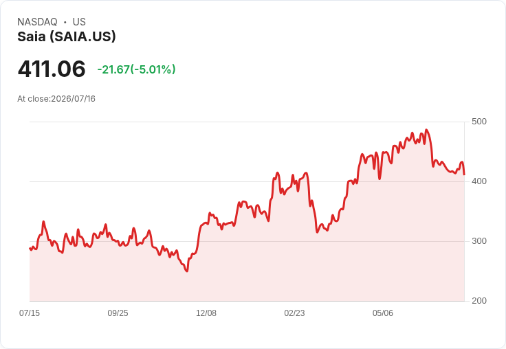
Task: Select the 02/23 date on x-axis
Action: tap(294, 313)
